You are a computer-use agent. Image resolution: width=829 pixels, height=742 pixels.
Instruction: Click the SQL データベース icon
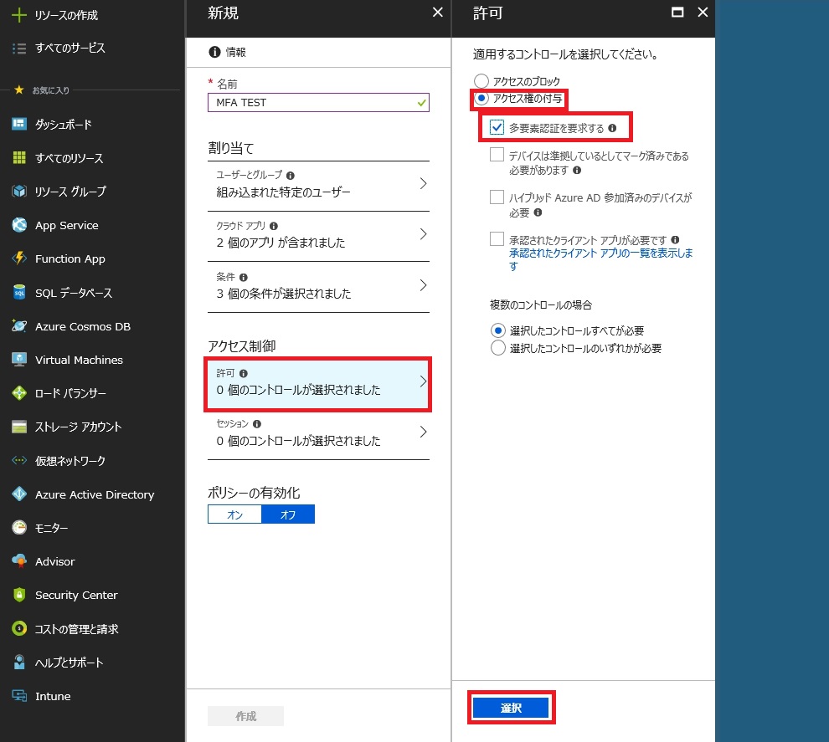point(19,292)
